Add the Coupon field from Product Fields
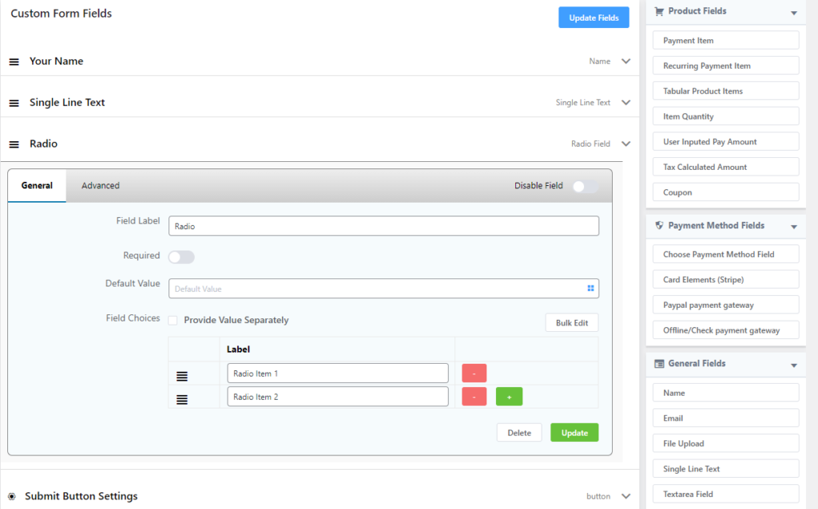Image resolution: width=818 pixels, height=509 pixels. point(725,192)
